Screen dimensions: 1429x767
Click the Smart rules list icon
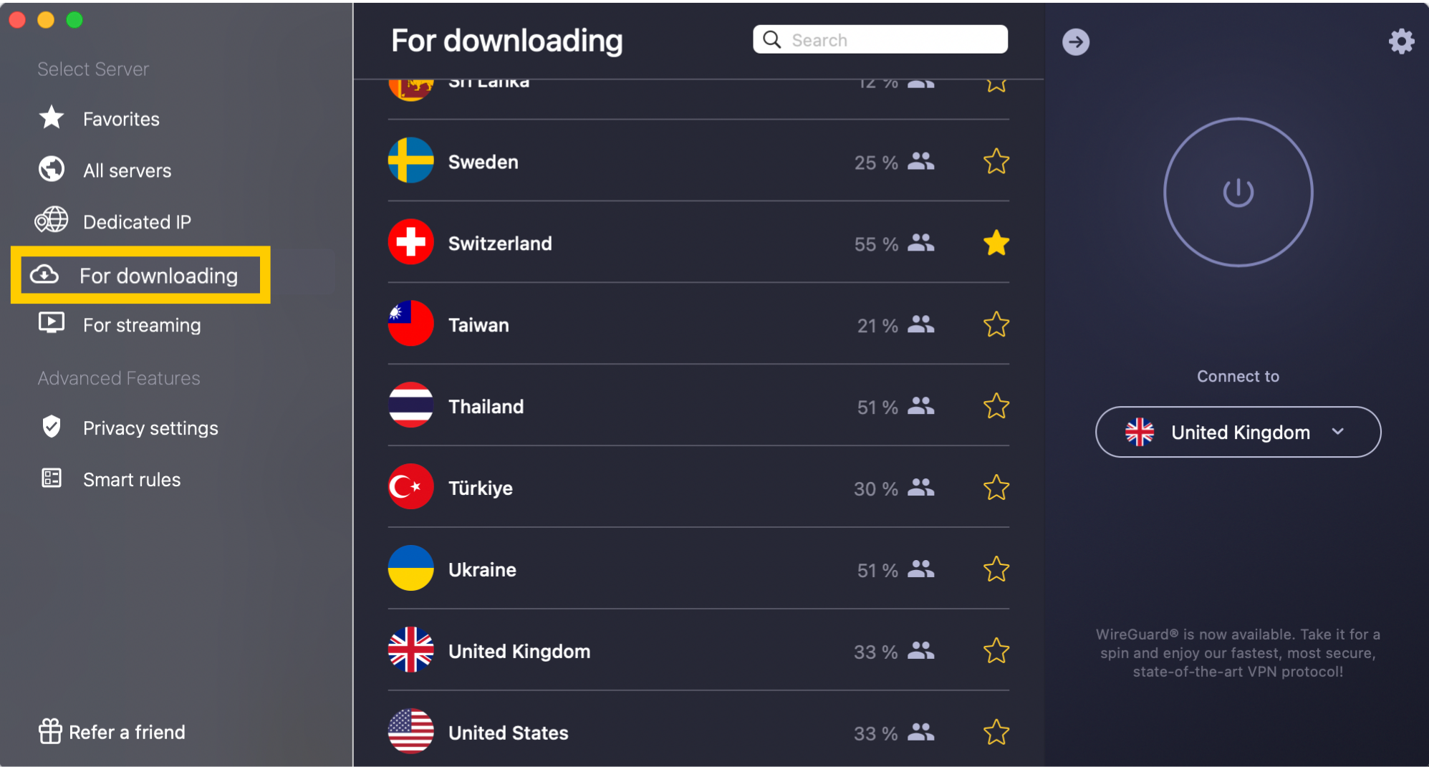52,478
